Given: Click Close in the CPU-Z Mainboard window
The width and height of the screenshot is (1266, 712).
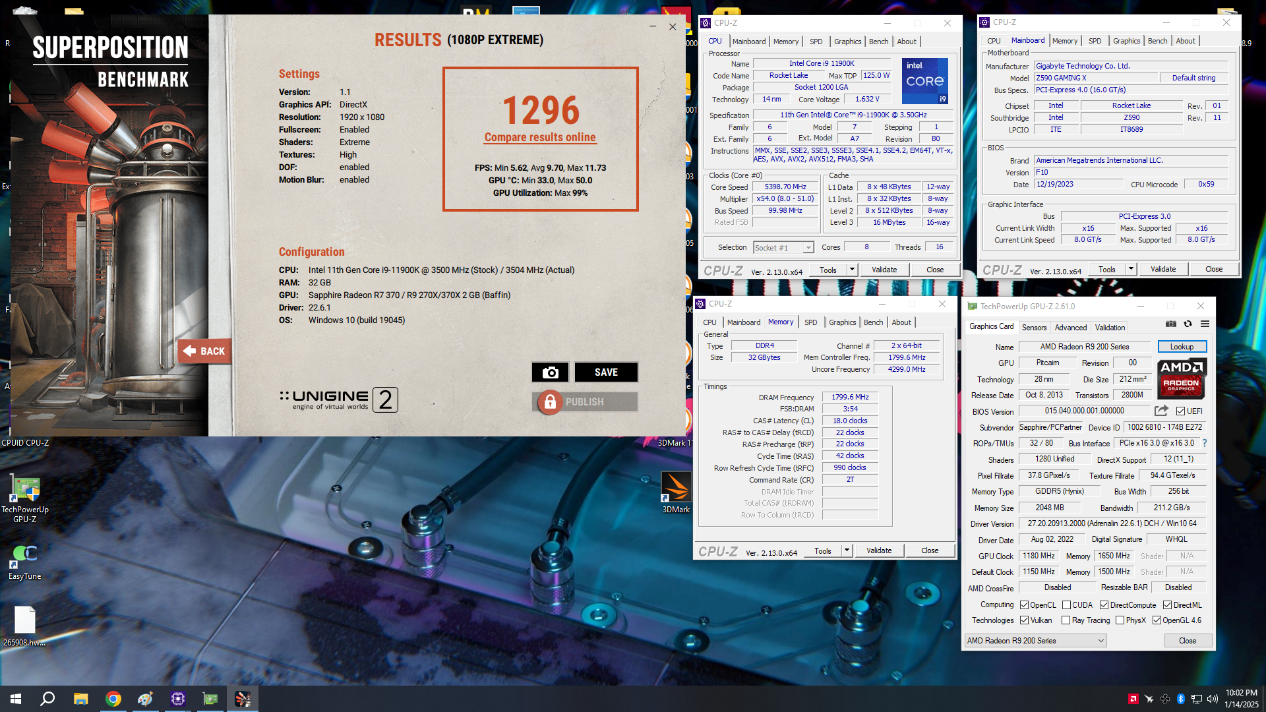Looking at the screenshot, I should point(1214,269).
